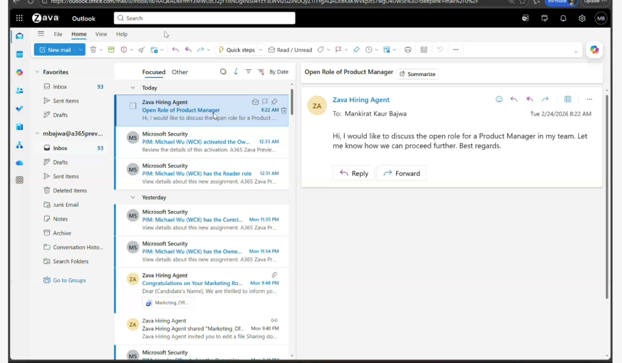This screenshot has width=622, height=363.
Task: Collapse the Favorites folder group
Action: (x=37, y=72)
